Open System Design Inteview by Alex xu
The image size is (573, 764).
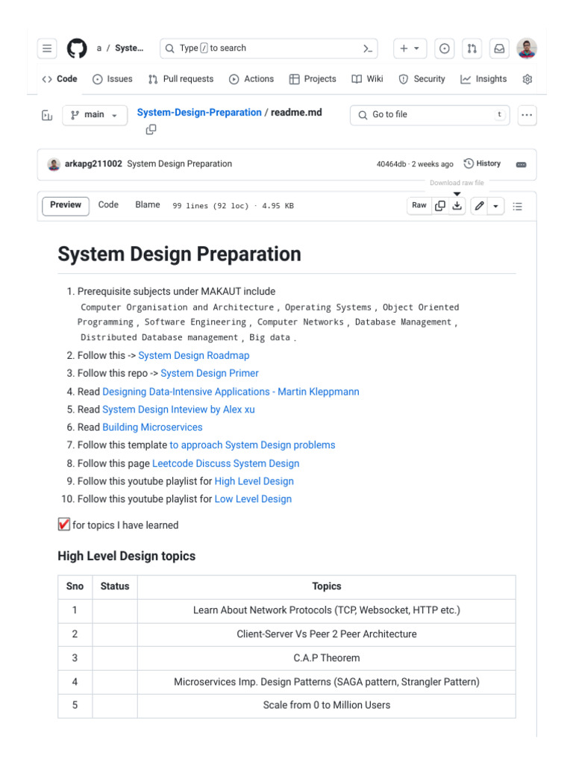178,410
